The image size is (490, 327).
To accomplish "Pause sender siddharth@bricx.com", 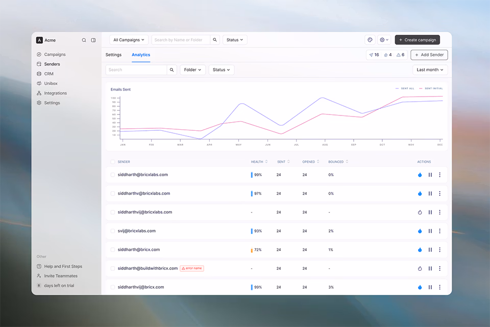I will [x=430, y=250].
